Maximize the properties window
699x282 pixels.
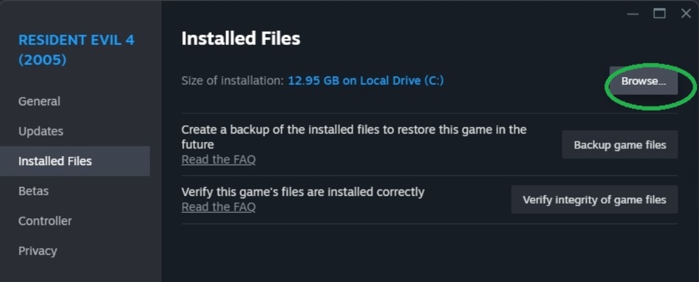(x=659, y=13)
